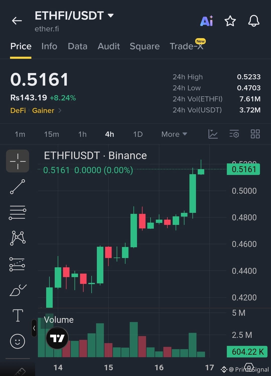Tap the Rs143.19 converted price
Screen dimensions: 271x376
tap(29, 97)
